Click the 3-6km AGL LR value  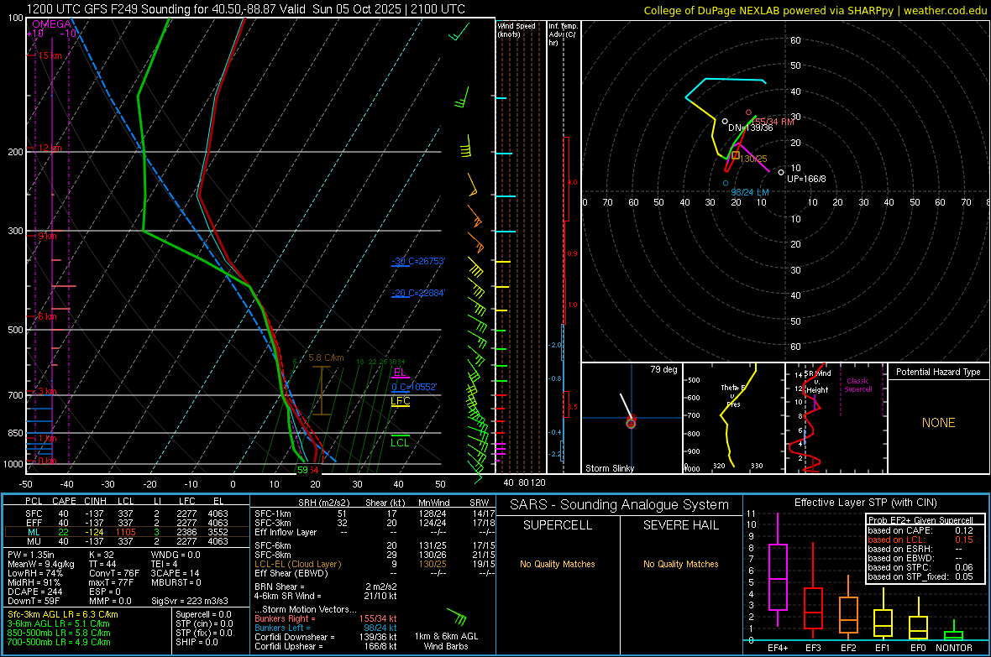coord(59,623)
